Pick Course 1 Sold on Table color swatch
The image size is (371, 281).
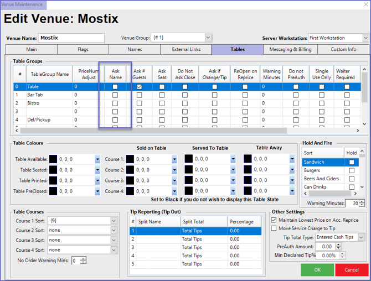pos(130,159)
